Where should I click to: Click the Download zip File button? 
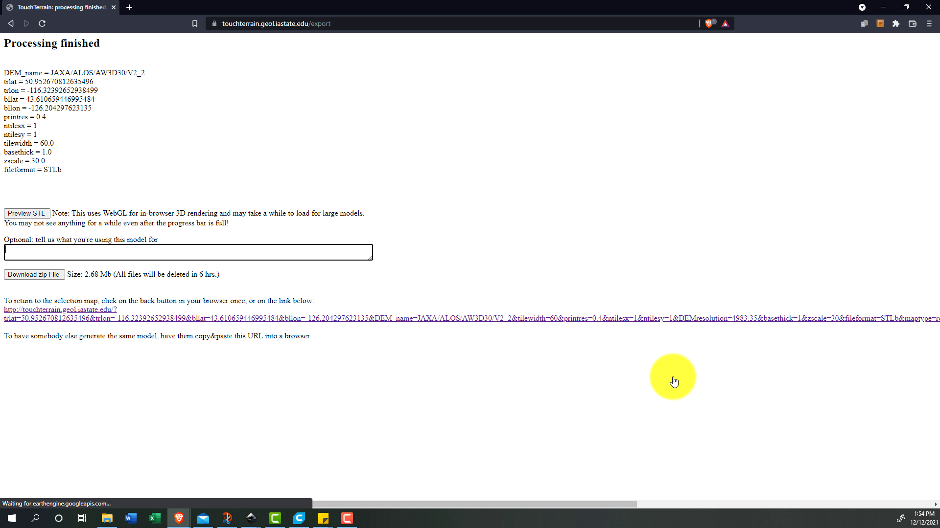tap(34, 274)
